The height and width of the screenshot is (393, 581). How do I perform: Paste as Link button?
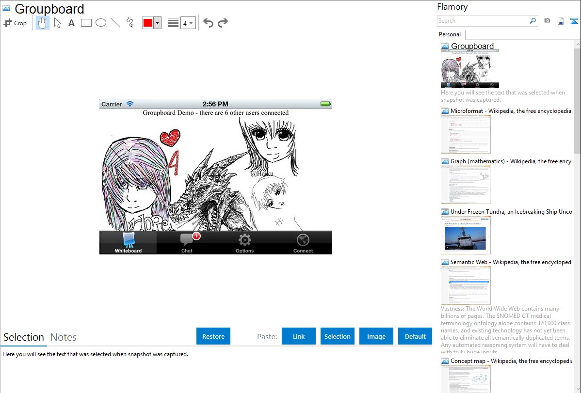point(299,336)
